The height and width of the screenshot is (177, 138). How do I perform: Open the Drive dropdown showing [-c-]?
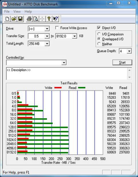pos(47,29)
